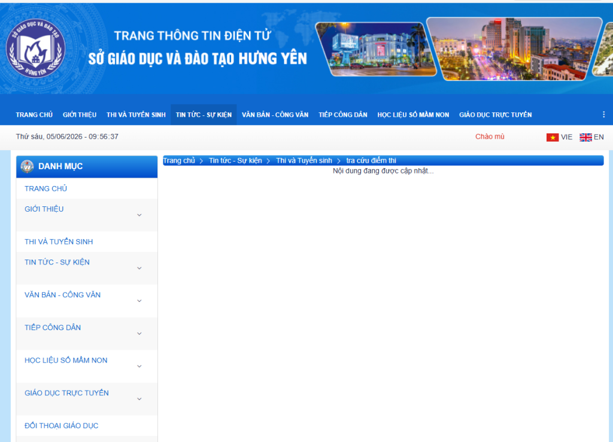The image size is (613, 442).
Task: Open Giáo Dục Trực Tuyến in sidebar
Action: coord(66,393)
